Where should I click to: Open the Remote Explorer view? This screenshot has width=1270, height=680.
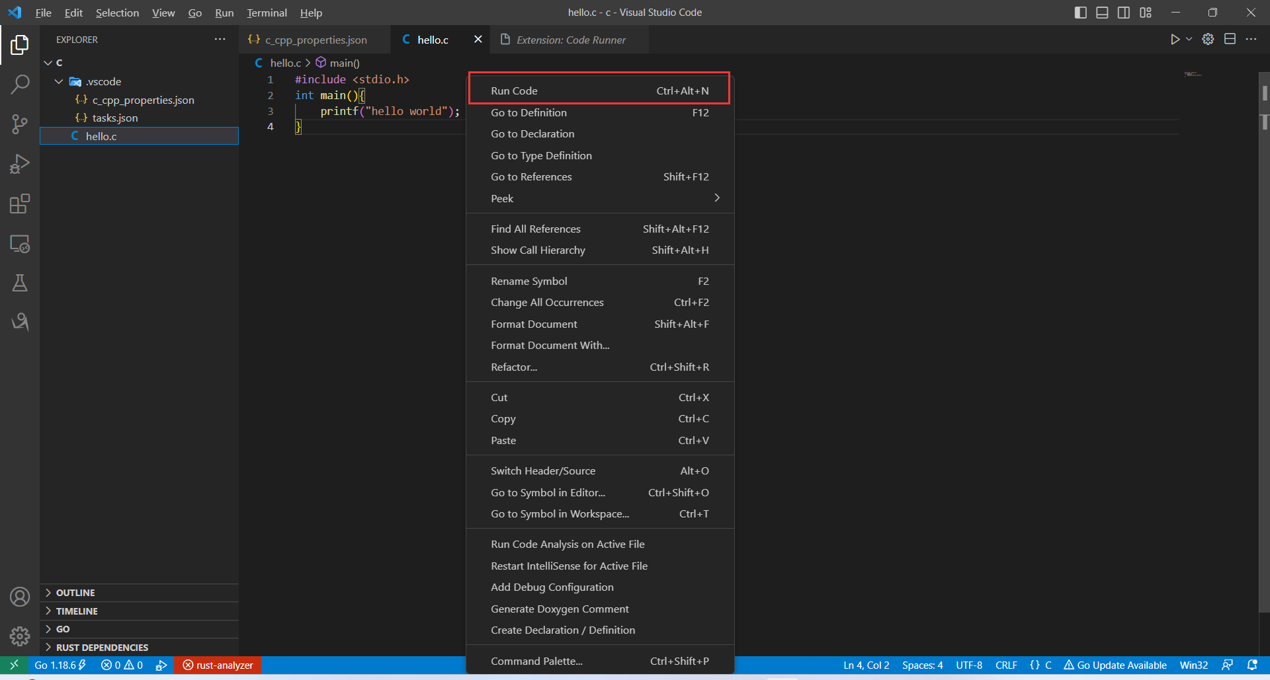pos(20,243)
